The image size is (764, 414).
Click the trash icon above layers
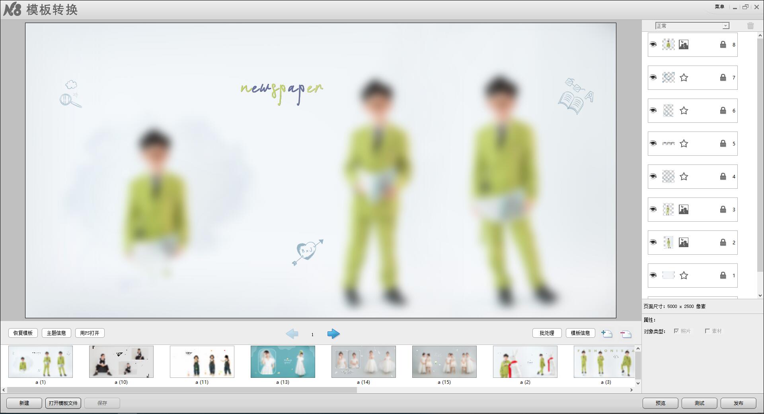750,26
